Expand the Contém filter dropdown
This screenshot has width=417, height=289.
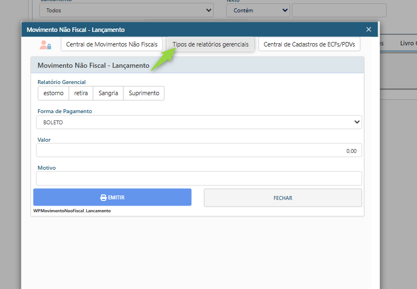point(258,10)
